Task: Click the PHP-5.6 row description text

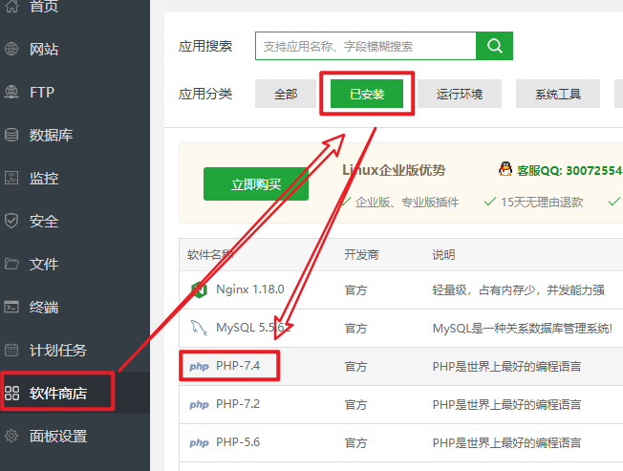Action: pyautogui.click(x=506, y=442)
